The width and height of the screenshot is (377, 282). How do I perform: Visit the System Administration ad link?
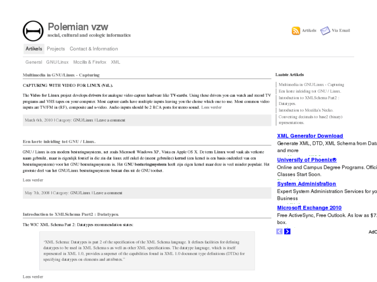click(x=306, y=184)
